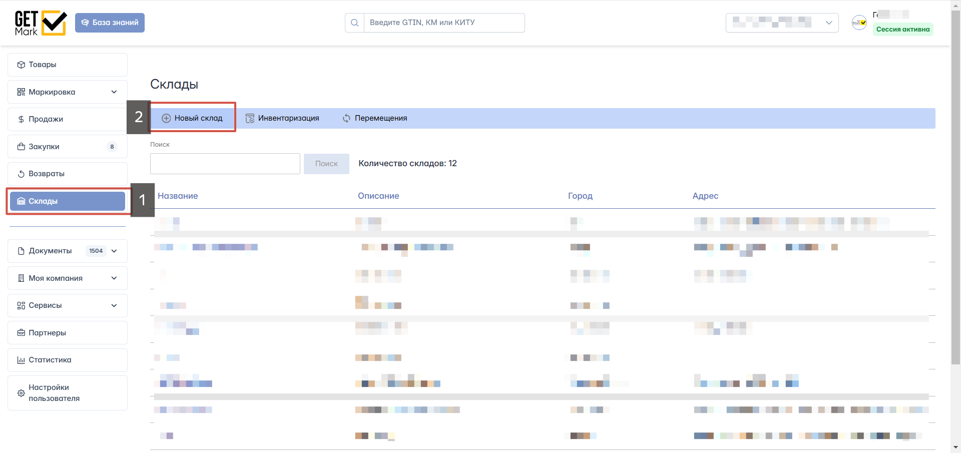The width and height of the screenshot is (961, 453).
Task: Click the Количество складов: 12 text
Action: pyautogui.click(x=407, y=163)
